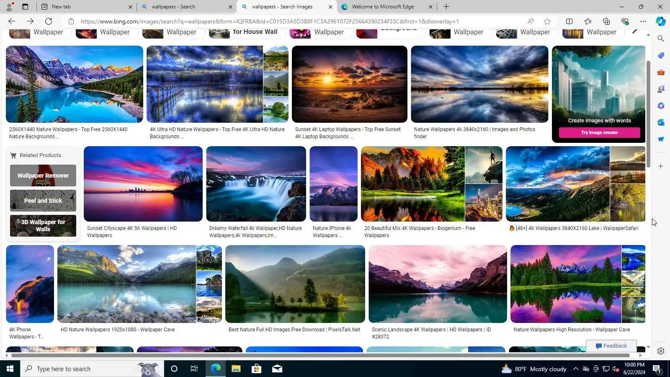Open Copilot in the sidebar
The width and height of the screenshot is (670, 377).
click(x=661, y=21)
